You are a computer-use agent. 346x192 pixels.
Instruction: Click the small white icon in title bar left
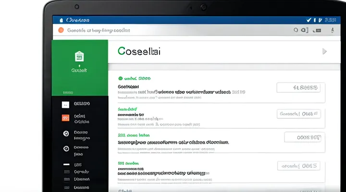(61, 20)
